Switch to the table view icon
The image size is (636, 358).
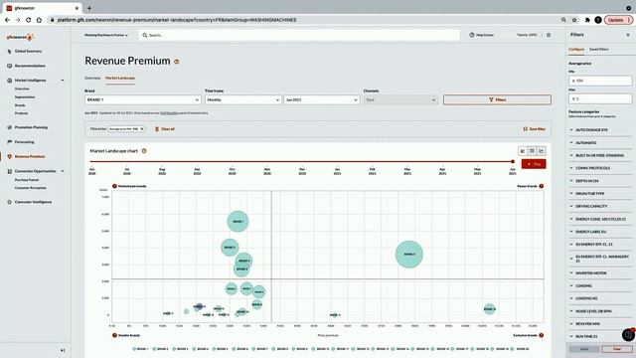click(532, 151)
